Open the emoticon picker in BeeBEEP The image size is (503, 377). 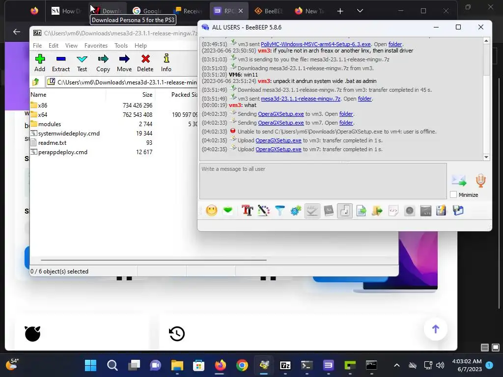pyautogui.click(x=211, y=211)
